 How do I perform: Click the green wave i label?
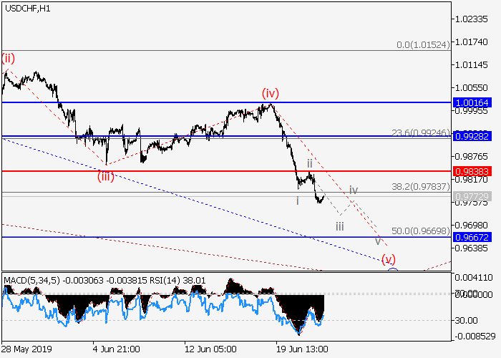pos(297,200)
